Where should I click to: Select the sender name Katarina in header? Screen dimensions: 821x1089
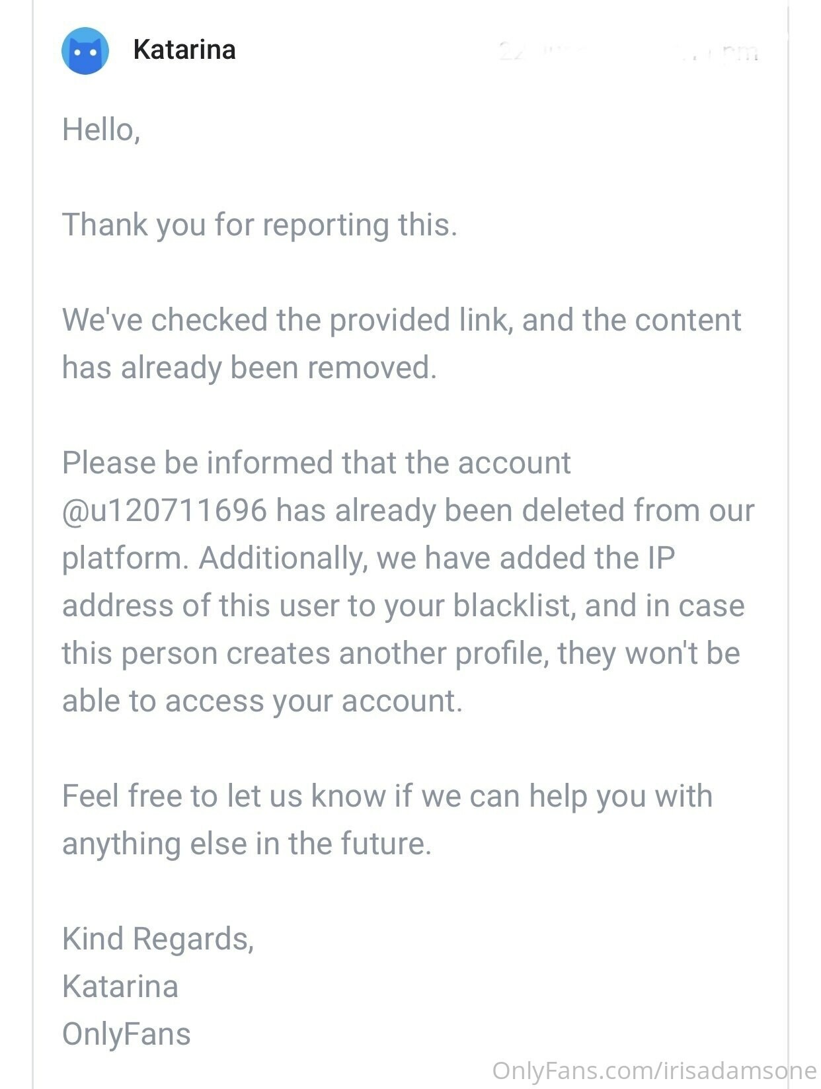click(184, 50)
